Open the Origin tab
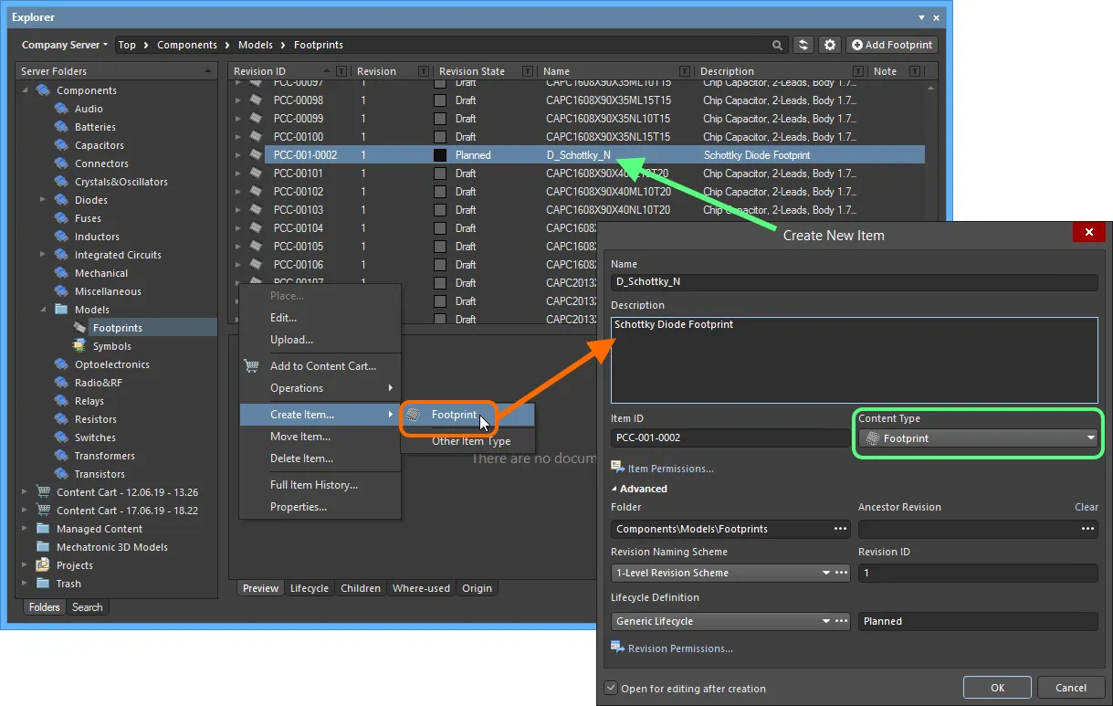Viewport: 1113px width, 706px height. pos(477,588)
